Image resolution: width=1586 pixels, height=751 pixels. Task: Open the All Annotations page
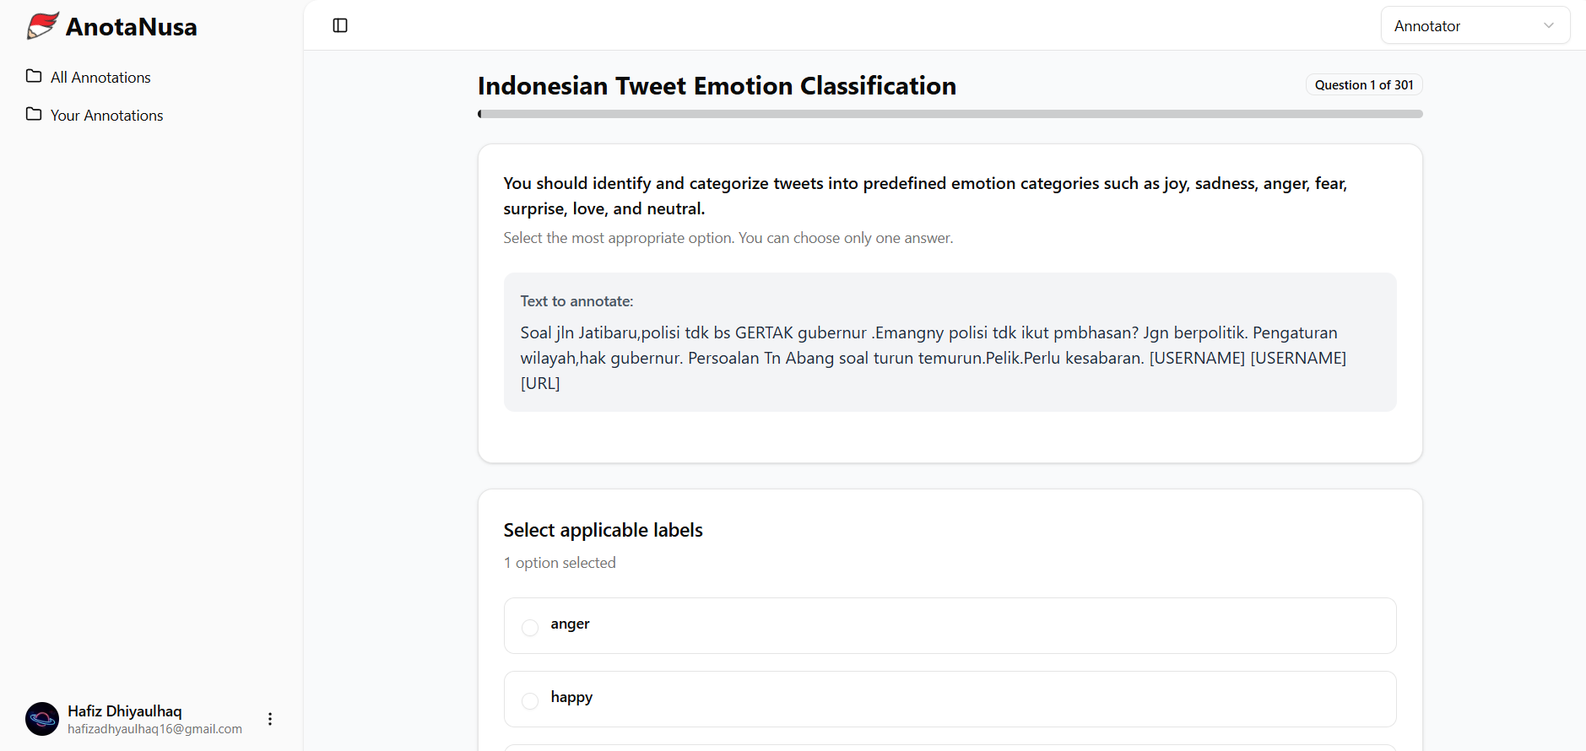pos(100,78)
